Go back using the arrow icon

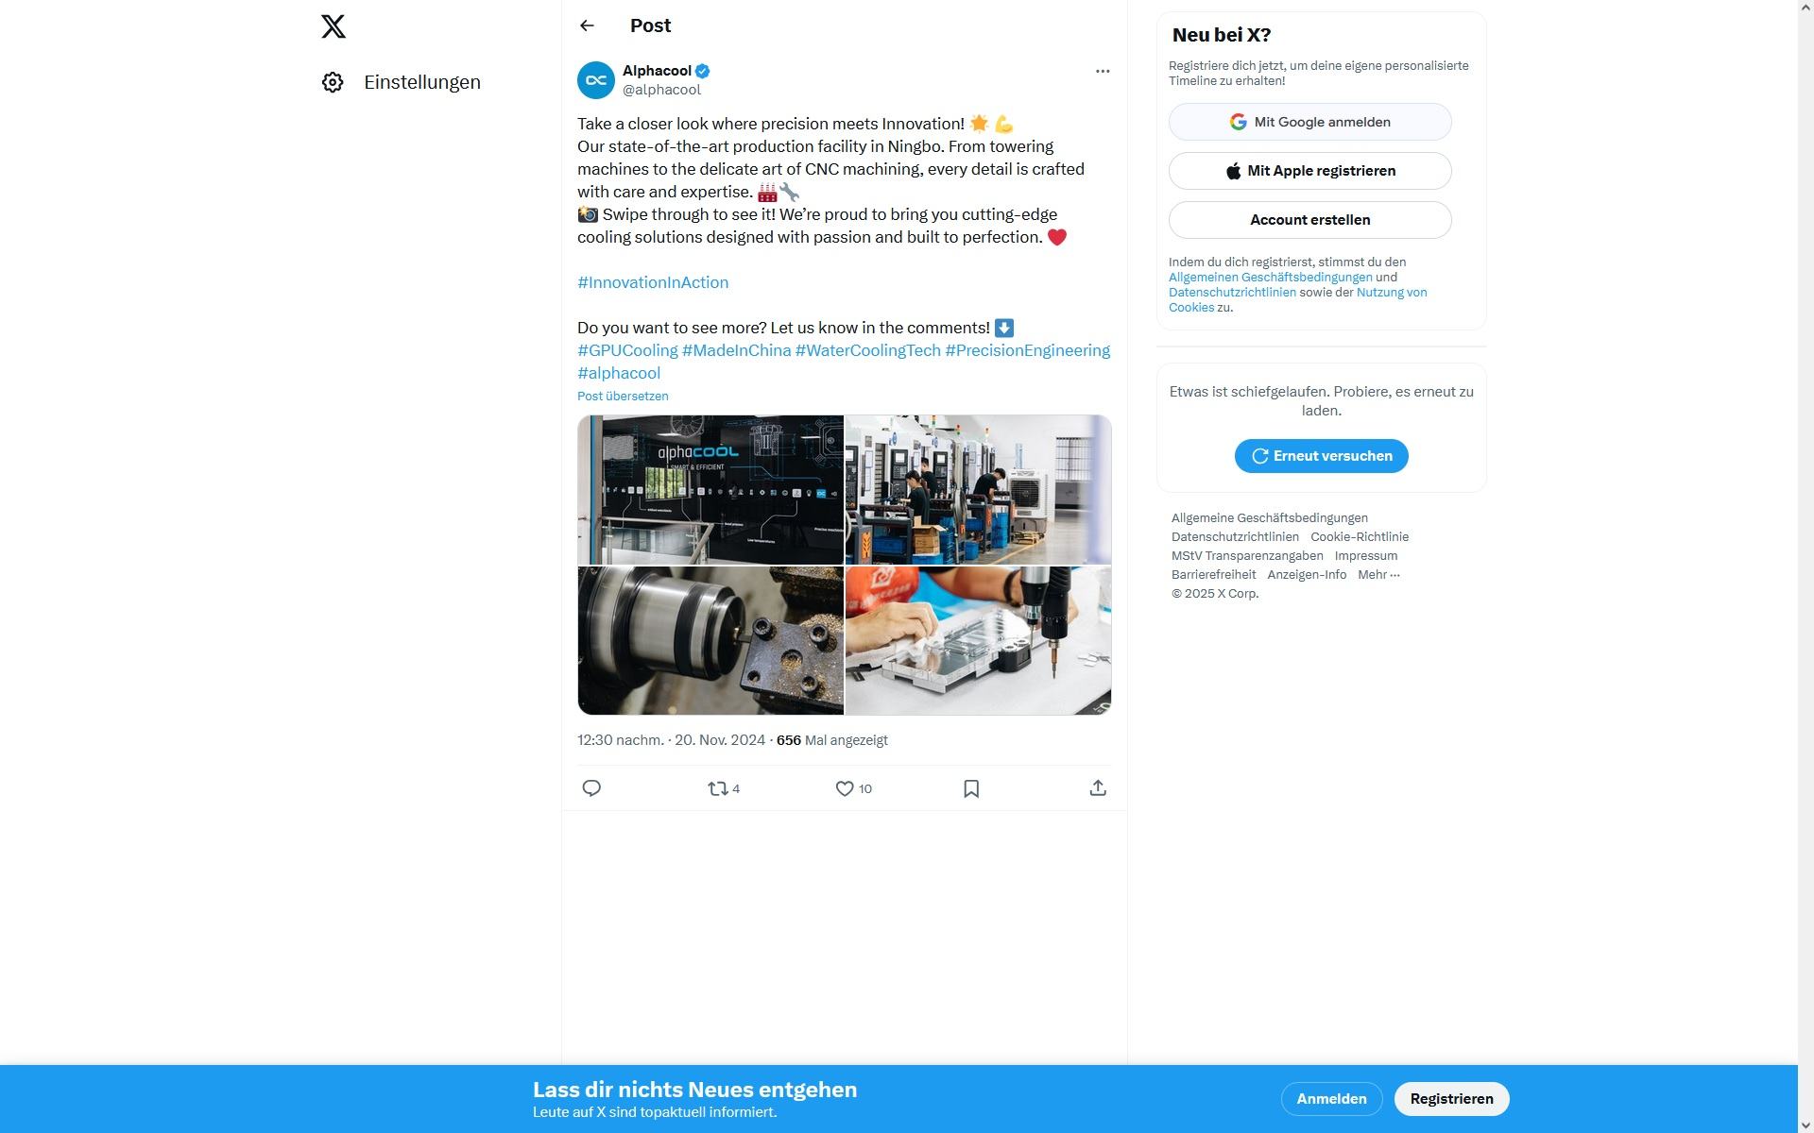pos(587,25)
